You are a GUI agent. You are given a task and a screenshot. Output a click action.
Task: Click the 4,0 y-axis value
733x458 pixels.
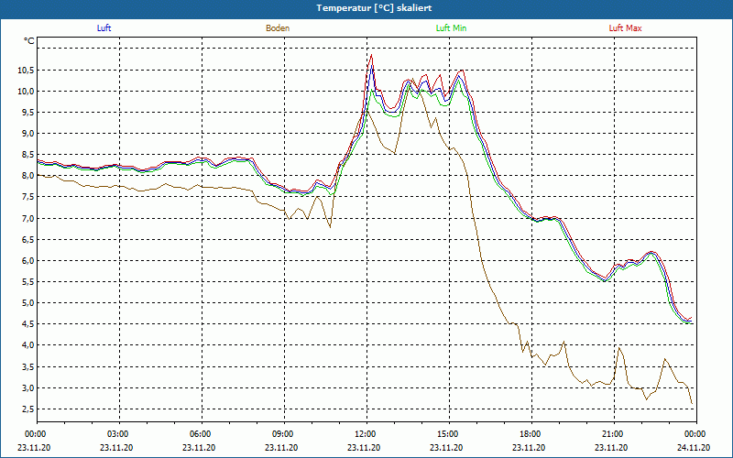point(28,345)
